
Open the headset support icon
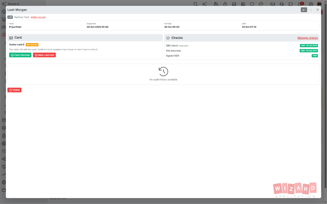coord(282,4)
